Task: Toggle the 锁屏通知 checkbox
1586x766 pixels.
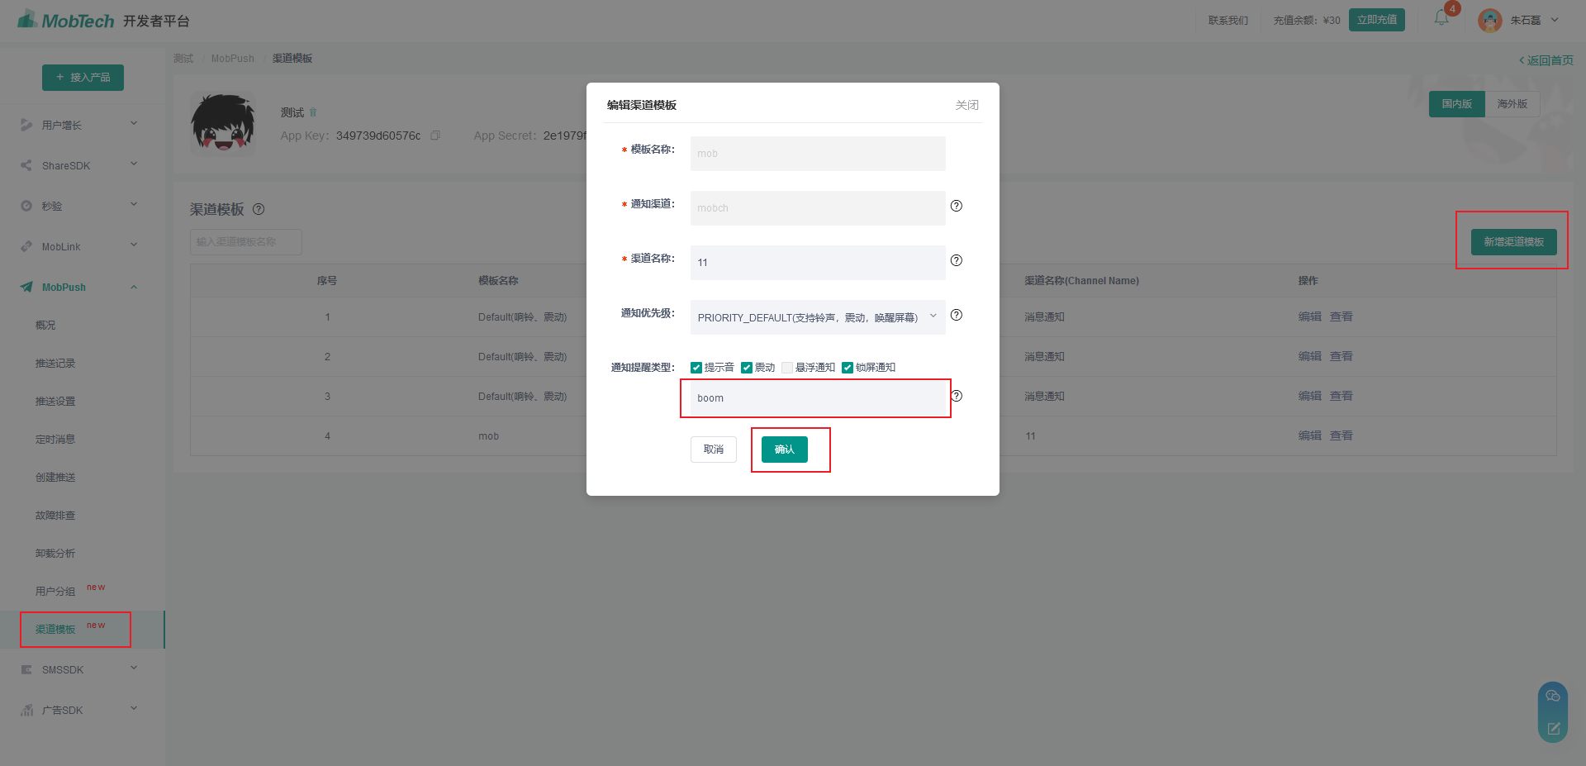Action: (x=848, y=368)
